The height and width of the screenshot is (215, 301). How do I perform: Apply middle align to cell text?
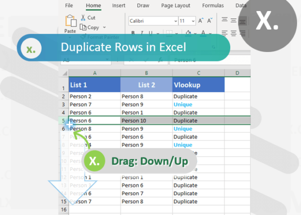pyautogui.click(x=234, y=20)
